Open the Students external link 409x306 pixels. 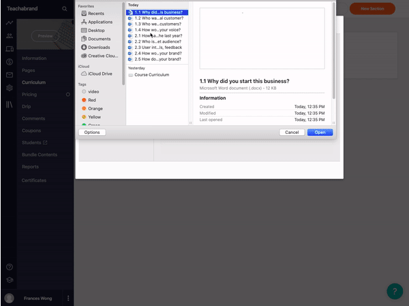35,143
